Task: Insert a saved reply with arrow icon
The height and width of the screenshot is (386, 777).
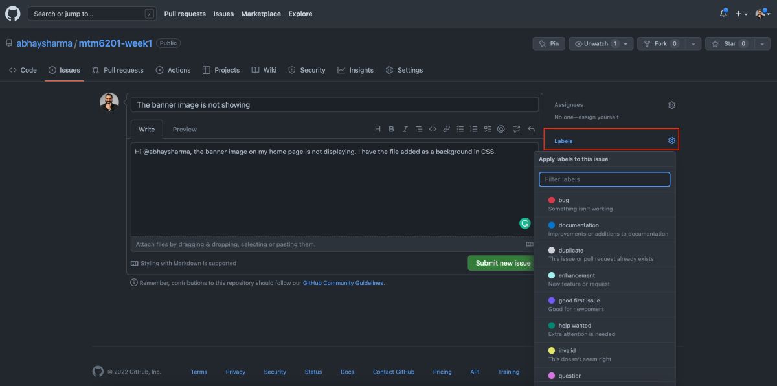Action: point(531,129)
